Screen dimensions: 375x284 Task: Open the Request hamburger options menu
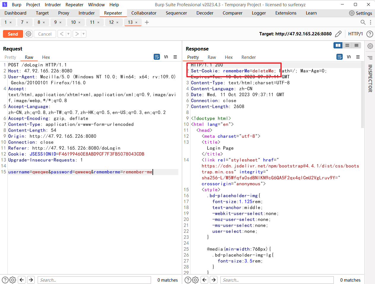(175, 57)
